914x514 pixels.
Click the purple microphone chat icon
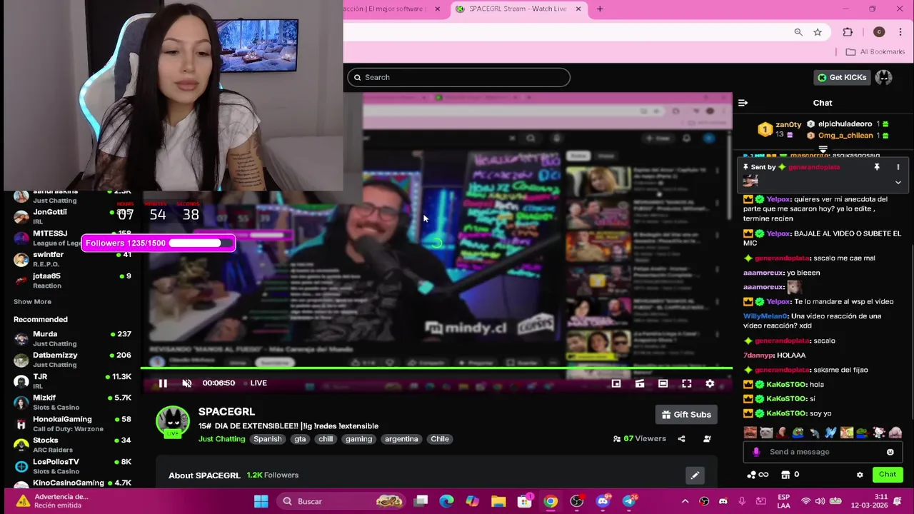click(755, 452)
